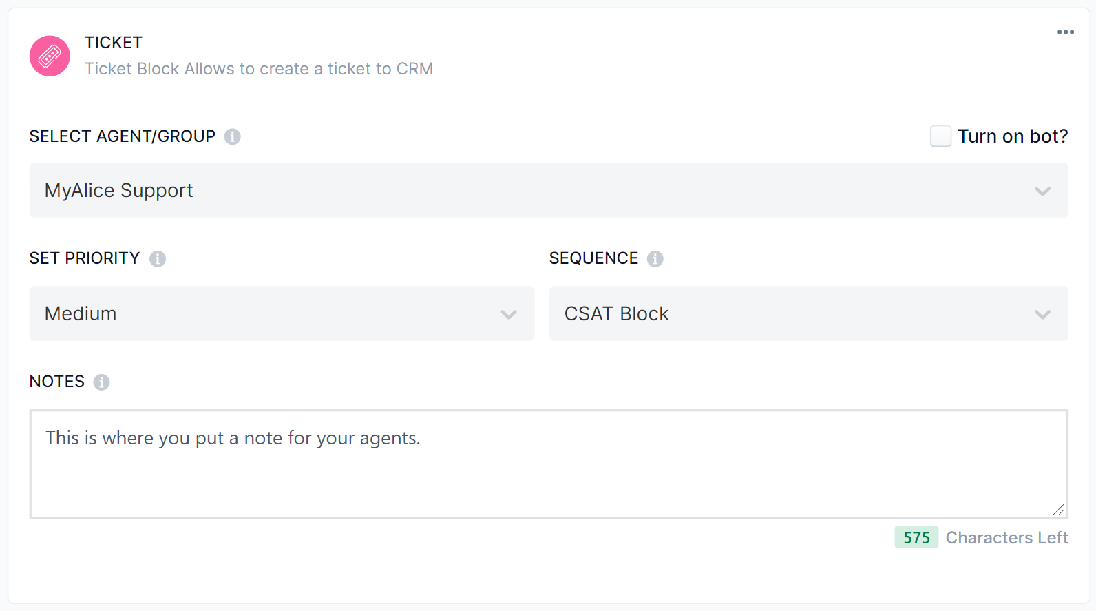This screenshot has width=1096, height=611.
Task: Click chevron arrow in agent/group selector
Action: (x=1042, y=191)
